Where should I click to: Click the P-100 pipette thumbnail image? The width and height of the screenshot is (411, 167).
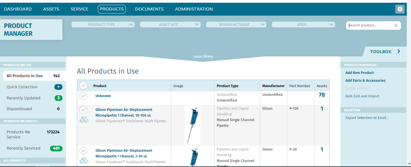(193, 125)
